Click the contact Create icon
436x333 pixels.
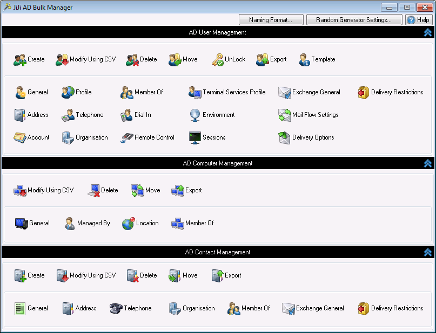coord(21,276)
